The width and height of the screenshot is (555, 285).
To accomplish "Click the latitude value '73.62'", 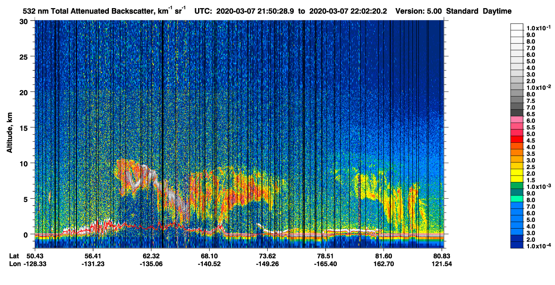I will pos(267,256).
